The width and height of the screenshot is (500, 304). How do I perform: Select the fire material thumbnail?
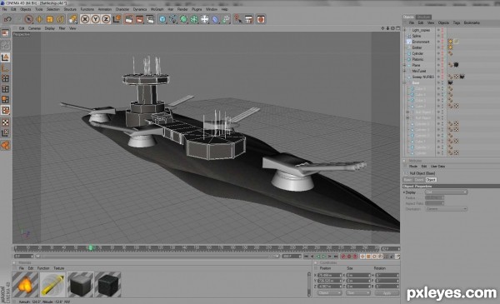pyautogui.click(x=25, y=285)
